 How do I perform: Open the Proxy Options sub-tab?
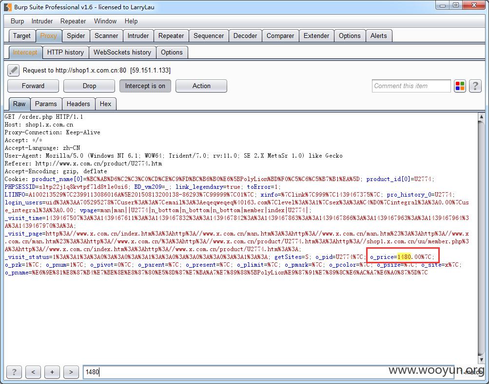[x=172, y=53]
